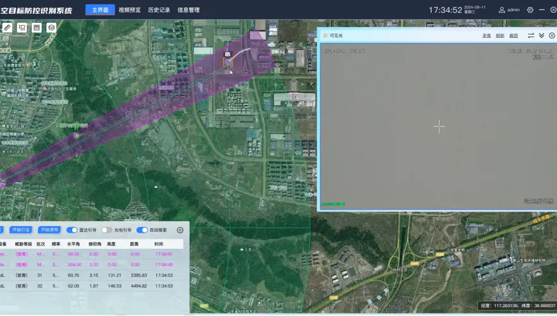Click the green device marker on map
The width and height of the screenshot is (557, 316).
point(77,136)
